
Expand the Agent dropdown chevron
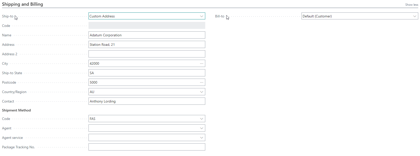click(x=201, y=128)
